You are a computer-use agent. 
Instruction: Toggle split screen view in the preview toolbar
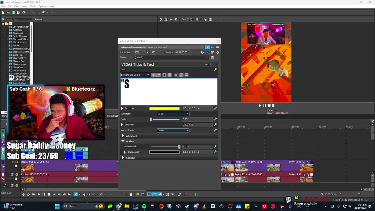176,19
